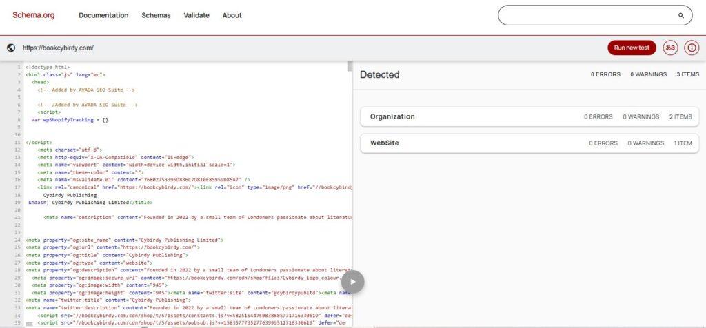The height and width of the screenshot is (328, 706).
Task: Click the meta charset utf-8 line
Action: (x=70, y=150)
